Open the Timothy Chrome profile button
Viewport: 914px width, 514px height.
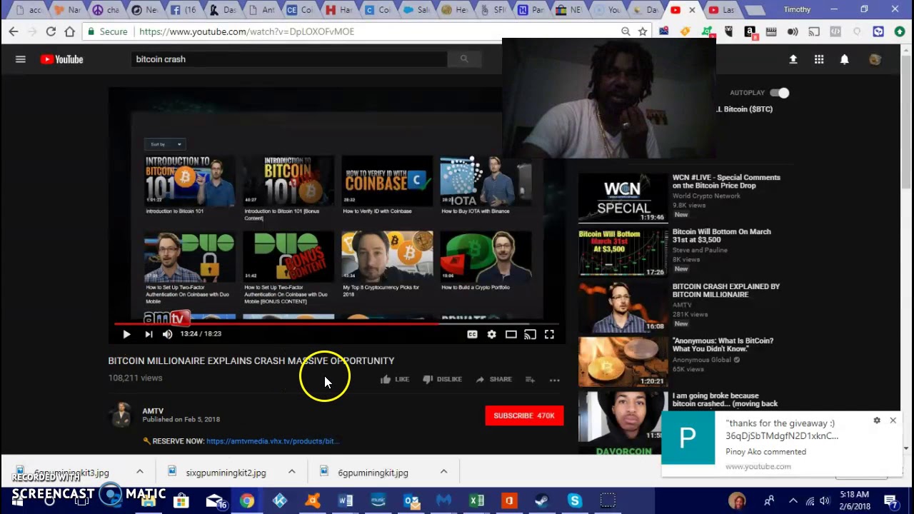click(x=797, y=9)
